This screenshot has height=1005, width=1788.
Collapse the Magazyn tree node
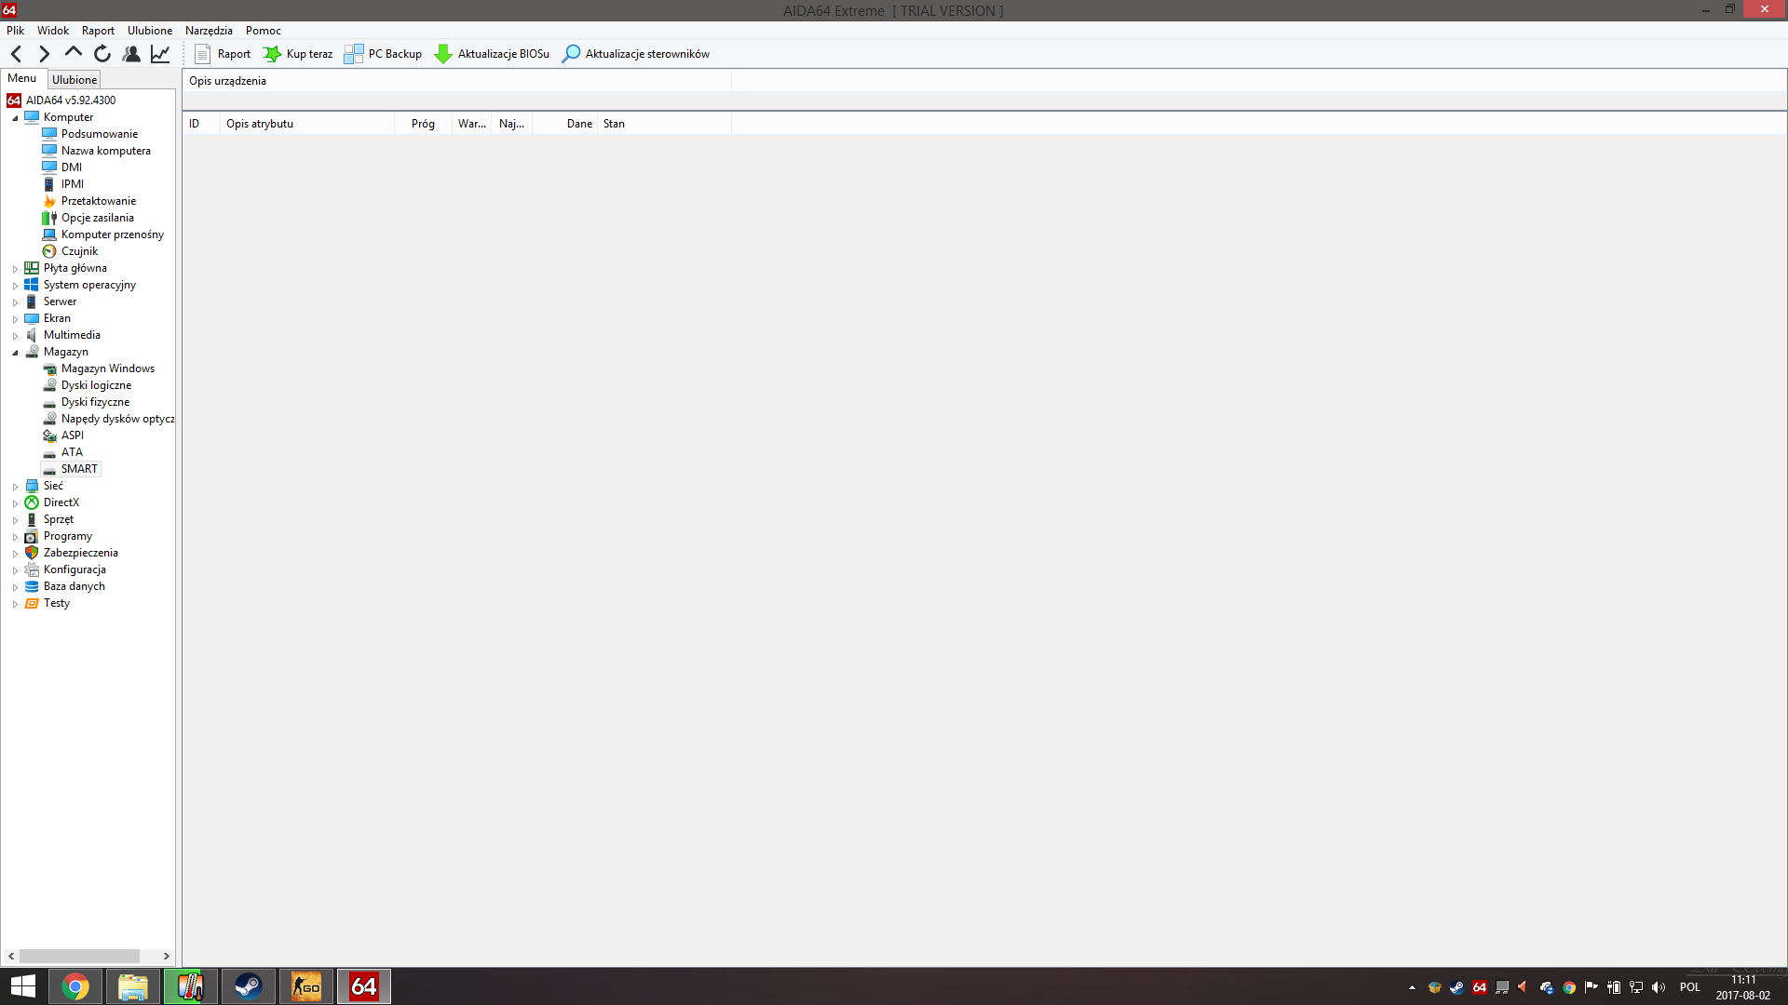click(x=15, y=353)
